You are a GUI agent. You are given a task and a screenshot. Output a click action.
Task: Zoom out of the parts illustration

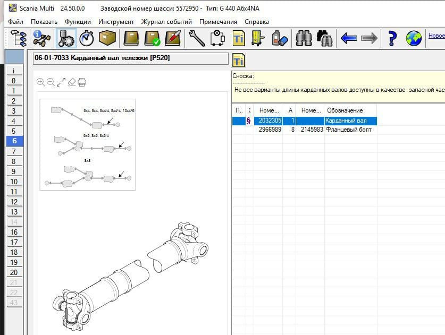pos(51,82)
